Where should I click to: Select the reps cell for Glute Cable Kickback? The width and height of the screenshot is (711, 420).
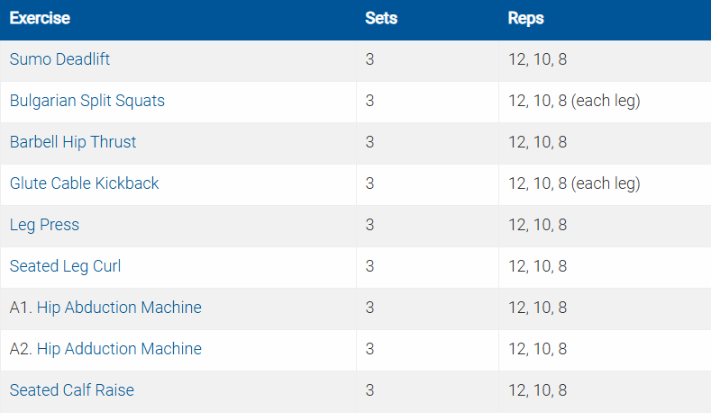click(574, 183)
